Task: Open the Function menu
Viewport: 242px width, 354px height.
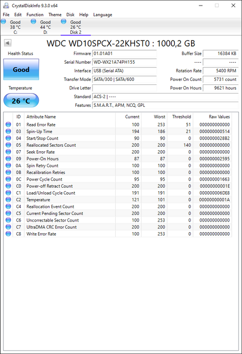Action: click(x=35, y=15)
